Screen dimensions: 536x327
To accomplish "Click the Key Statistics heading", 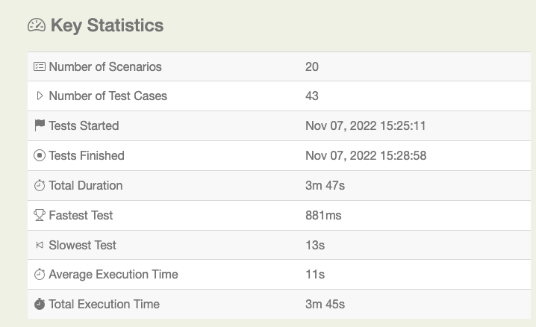I will (x=107, y=25).
